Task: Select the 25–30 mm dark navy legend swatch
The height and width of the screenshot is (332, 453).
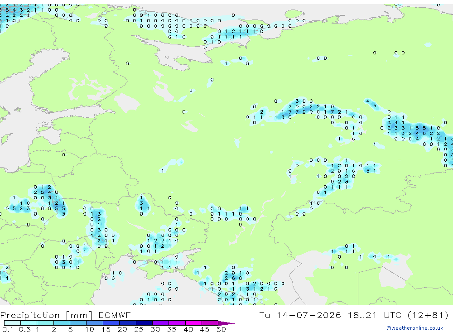Action: point(144,323)
